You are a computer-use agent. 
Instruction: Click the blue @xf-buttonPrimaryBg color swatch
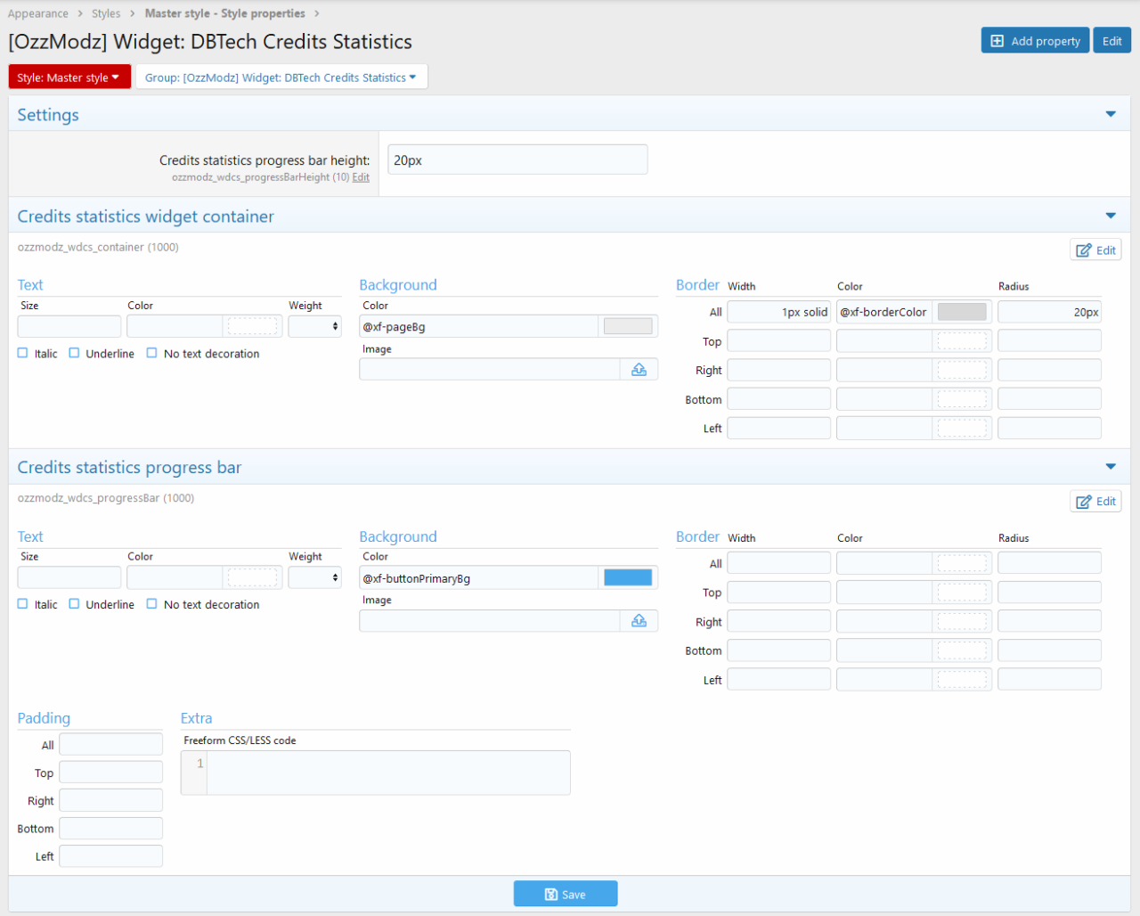[628, 578]
